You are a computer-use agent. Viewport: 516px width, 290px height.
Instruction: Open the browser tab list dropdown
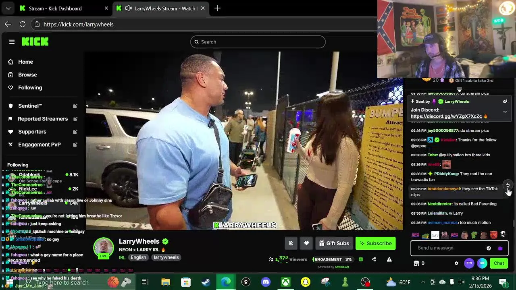(8, 8)
